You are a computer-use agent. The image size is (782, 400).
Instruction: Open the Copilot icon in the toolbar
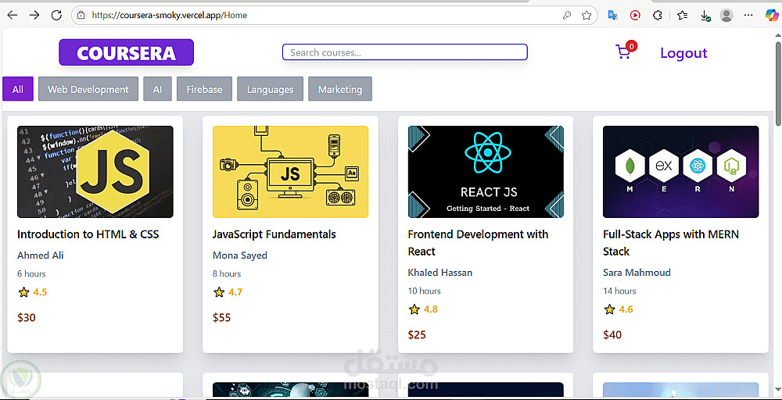pyautogui.click(x=771, y=15)
